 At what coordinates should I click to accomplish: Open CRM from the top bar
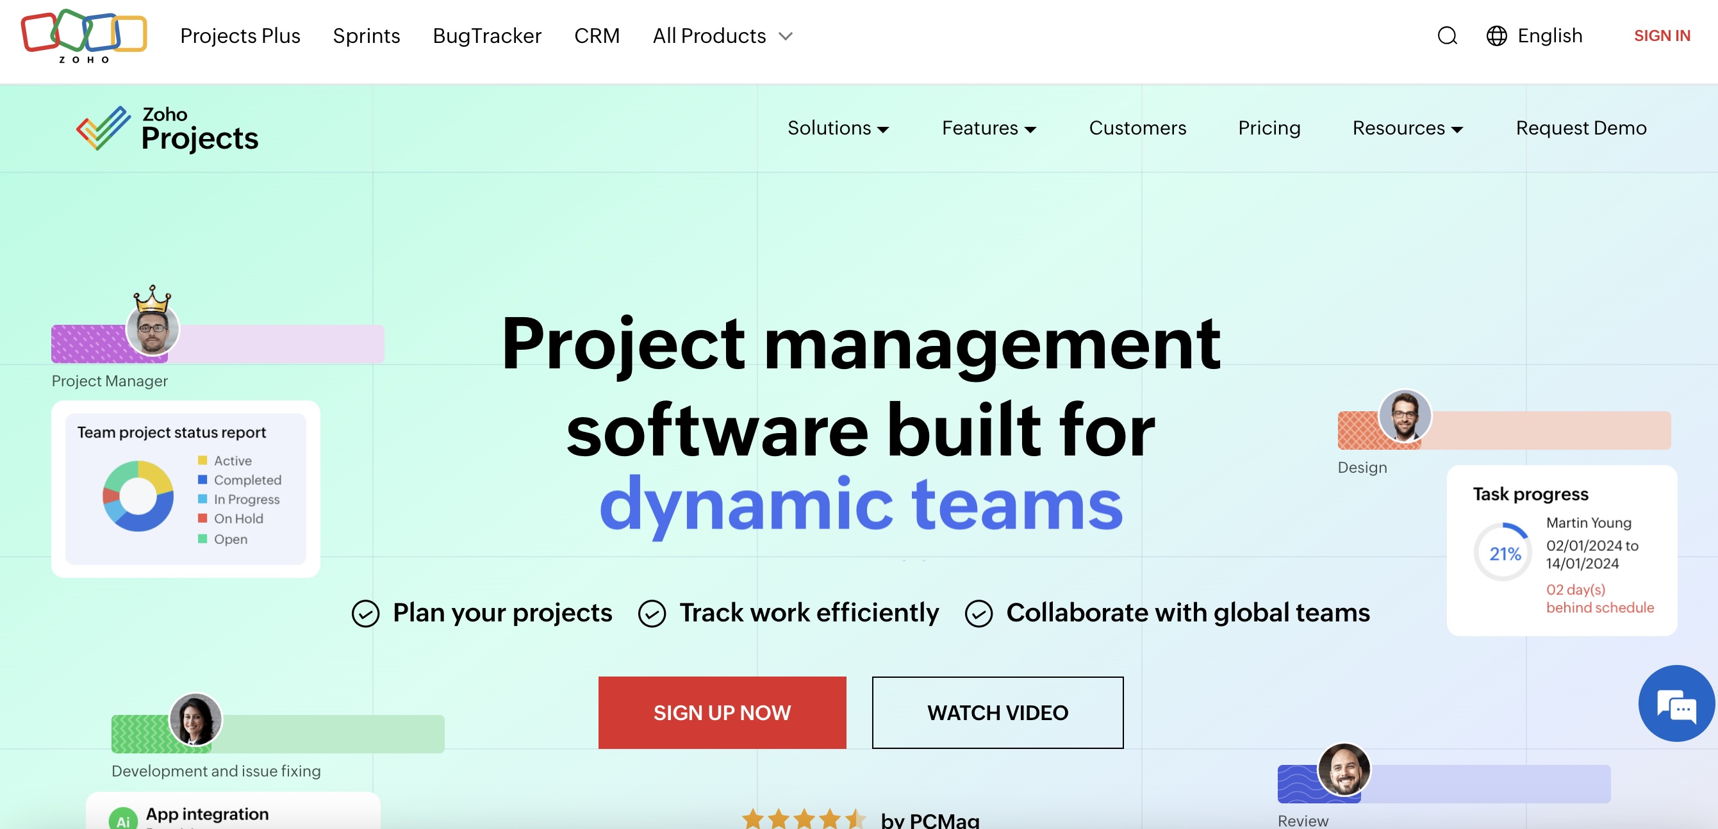pos(597,36)
